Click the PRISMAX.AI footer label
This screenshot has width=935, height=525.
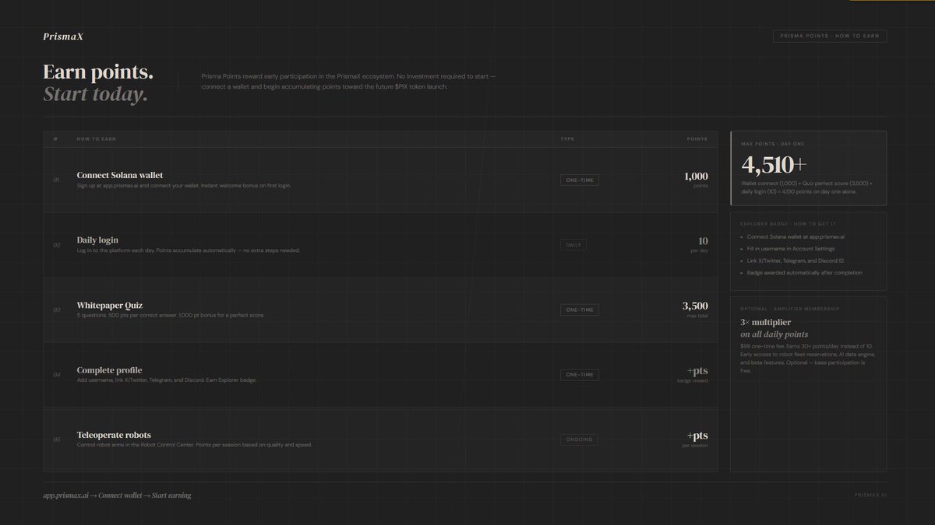coord(870,495)
